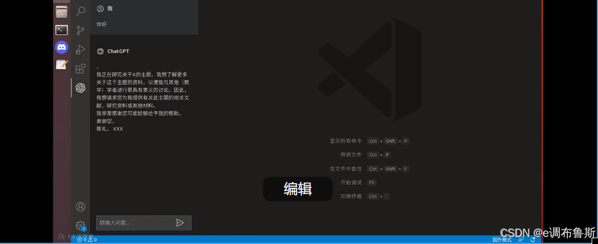This screenshot has width=598, height=244.
Task: Open the Extensions view
Action: pyautogui.click(x=81, y=68)
